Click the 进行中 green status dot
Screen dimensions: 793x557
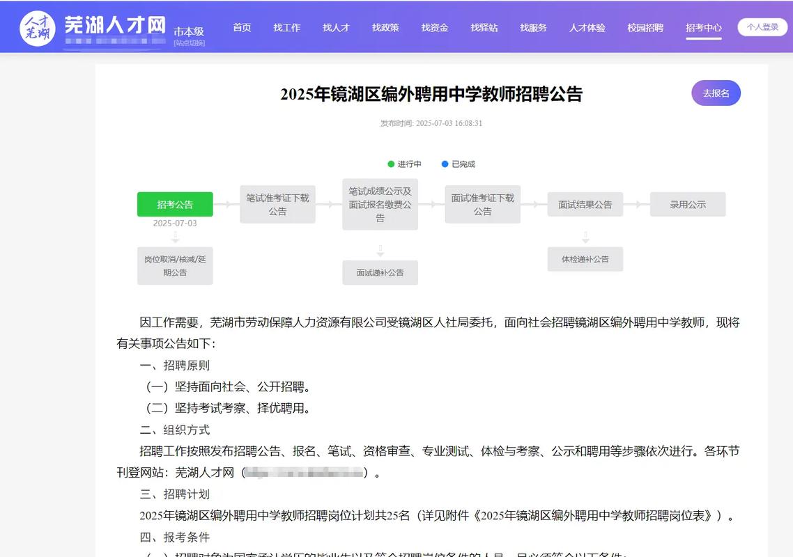point(391,164)
